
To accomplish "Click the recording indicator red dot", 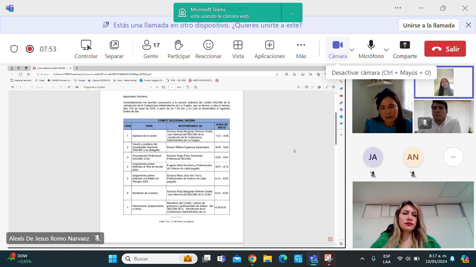I will pyautogui.click(x=30, y=49).
